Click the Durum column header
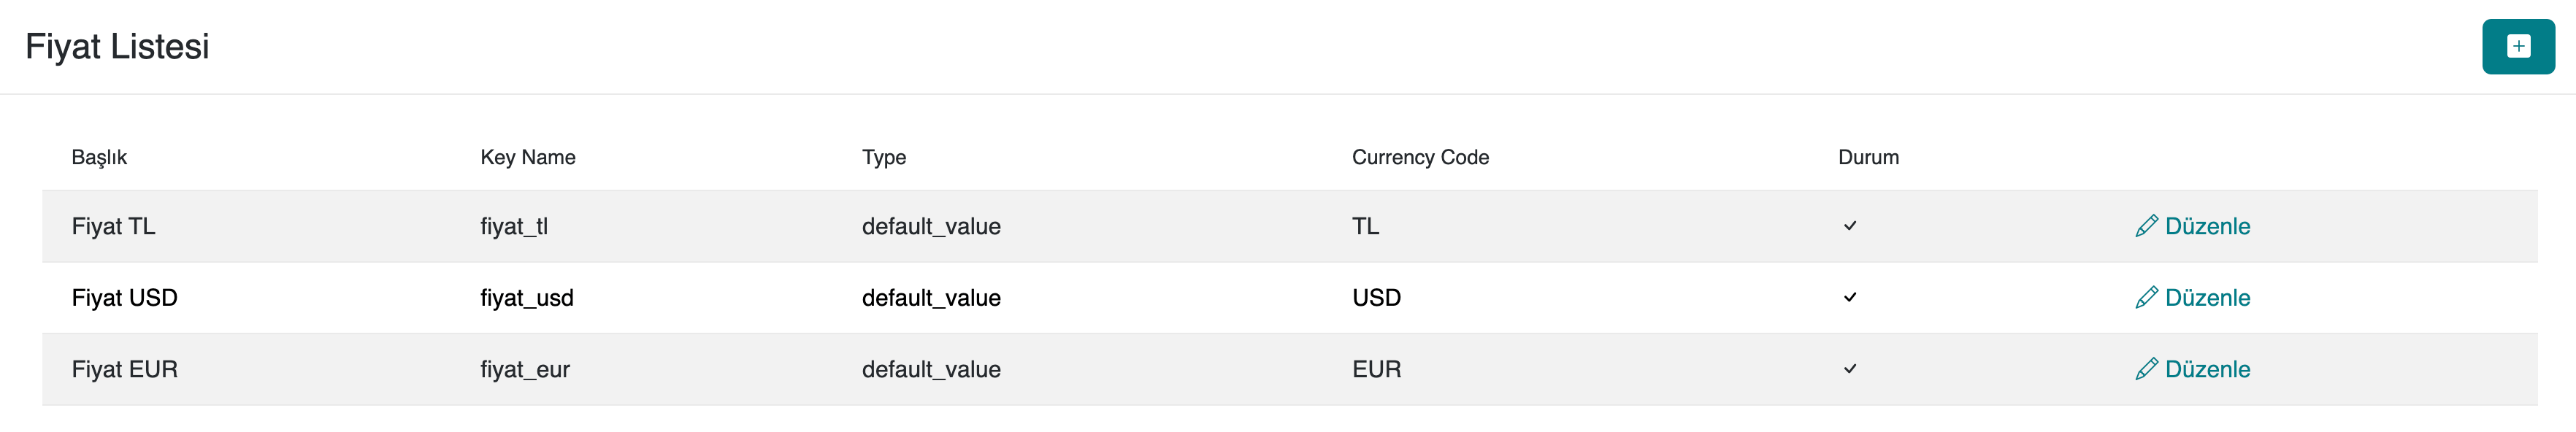2576x432 pixels. coord(1867,157)
